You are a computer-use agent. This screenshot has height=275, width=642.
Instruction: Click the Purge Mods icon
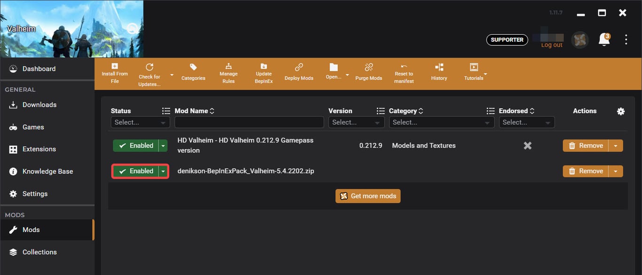(368, 73)
